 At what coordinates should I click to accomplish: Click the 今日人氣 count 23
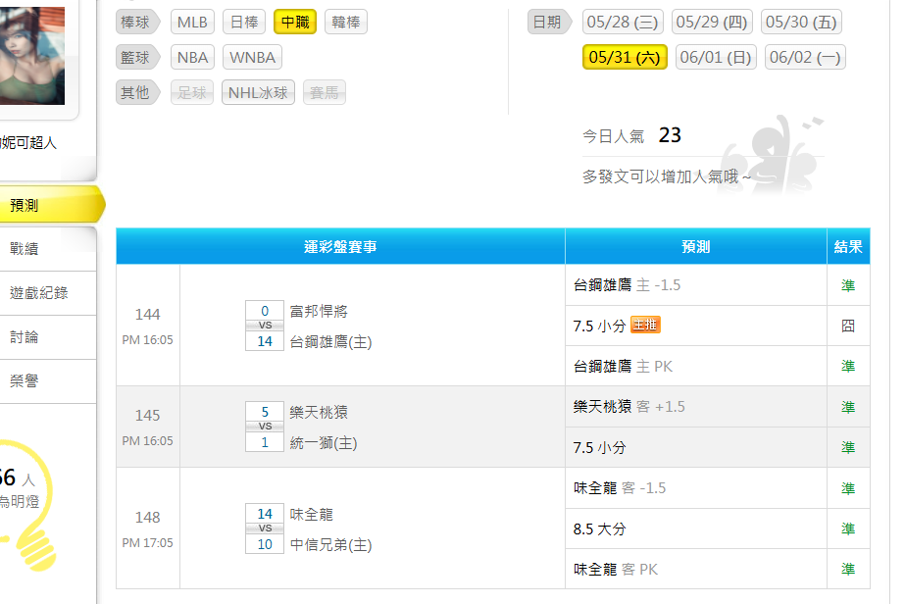tap(670, 135)
